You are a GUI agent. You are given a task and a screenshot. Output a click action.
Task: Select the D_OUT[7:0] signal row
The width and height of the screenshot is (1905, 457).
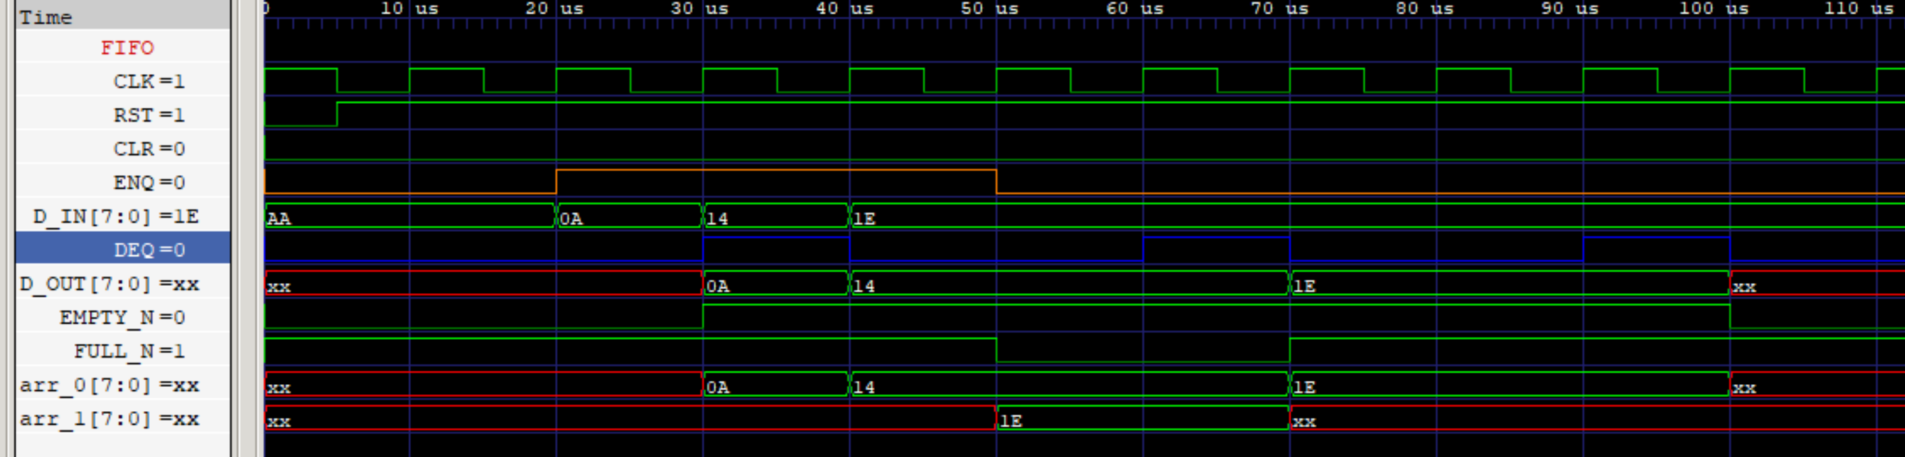(109, 283)
